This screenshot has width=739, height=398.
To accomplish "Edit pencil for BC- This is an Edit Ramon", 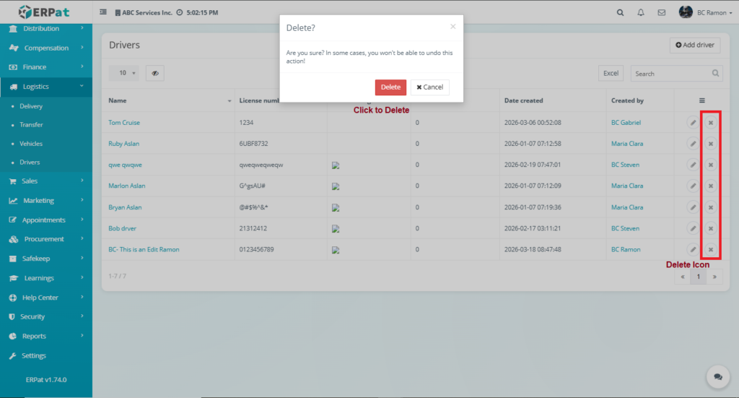I will coord(693,249).
